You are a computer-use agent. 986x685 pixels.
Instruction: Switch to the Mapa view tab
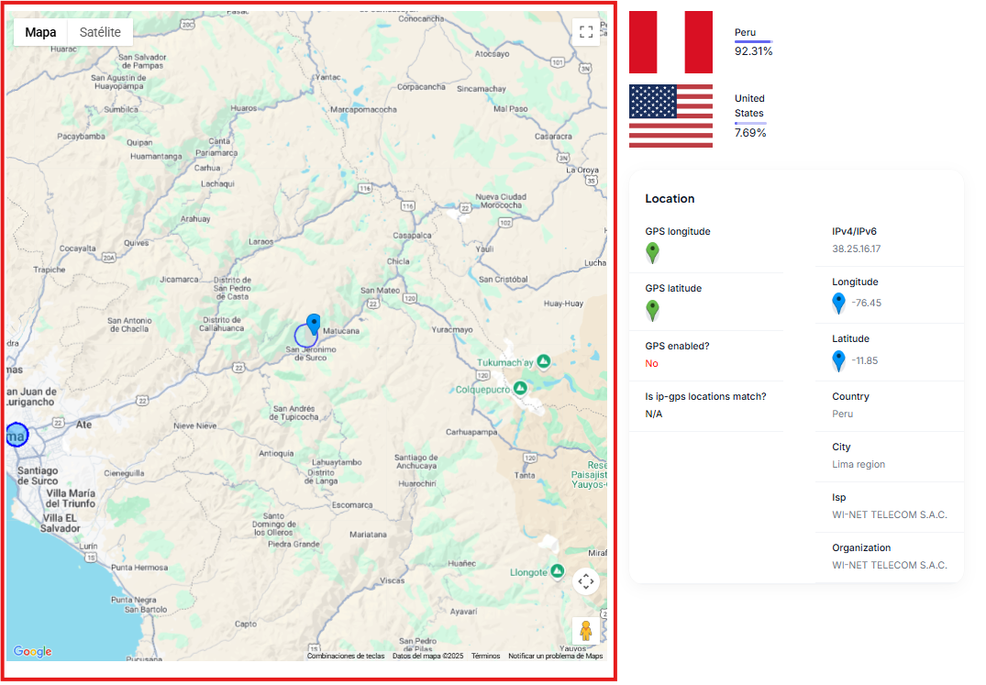click(41, 32)
